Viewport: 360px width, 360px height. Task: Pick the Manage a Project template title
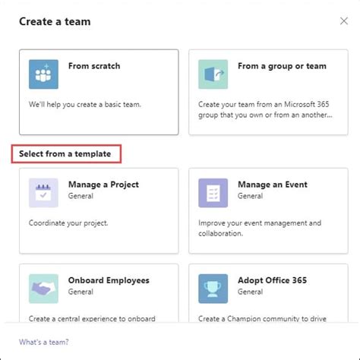103,185
